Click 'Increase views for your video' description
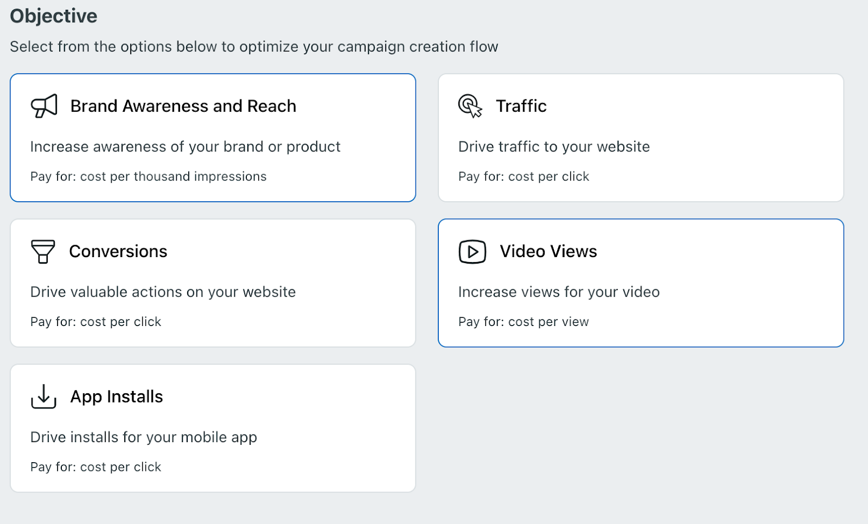The height and width of the screenshot is (524, 868). [559, 292]
